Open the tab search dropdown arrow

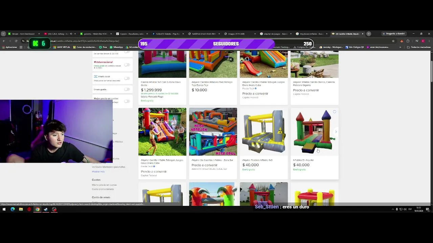tap(3, 34)
